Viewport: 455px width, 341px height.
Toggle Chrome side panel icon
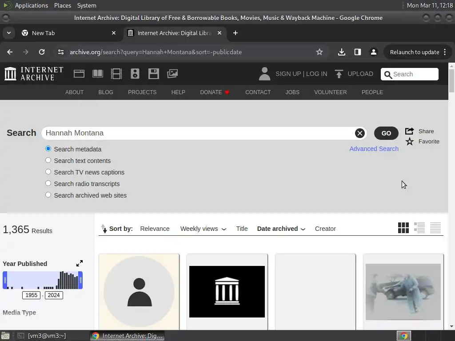(358, 52)
